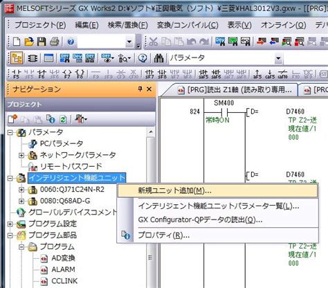Viewport: 328px width, 288px height.
Task: Open the device monitor dropdown icon in second toolbar
Action: pos(107,58)
